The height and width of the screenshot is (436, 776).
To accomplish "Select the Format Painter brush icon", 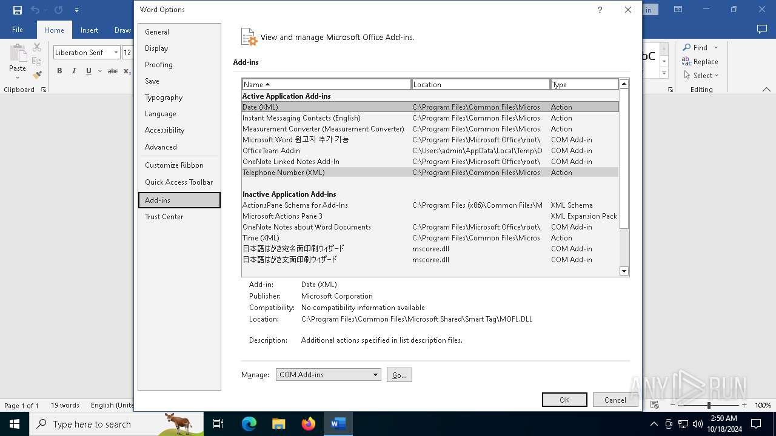I will point(37,75).
